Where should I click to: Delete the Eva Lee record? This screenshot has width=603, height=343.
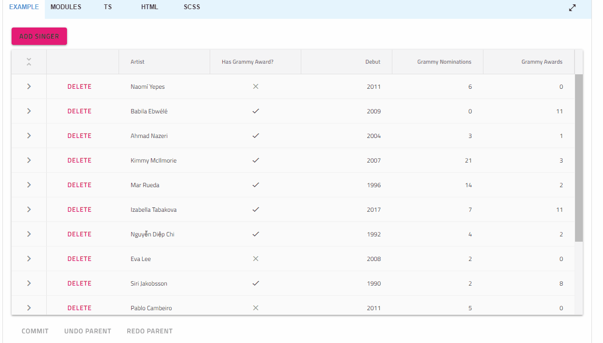[x=79, y=259]
